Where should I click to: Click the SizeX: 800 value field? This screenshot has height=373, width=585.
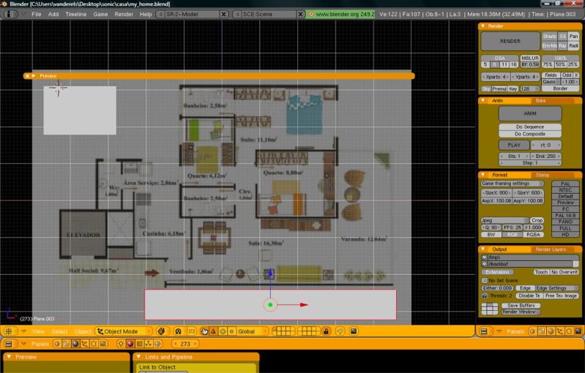click(x=496, y=192)
